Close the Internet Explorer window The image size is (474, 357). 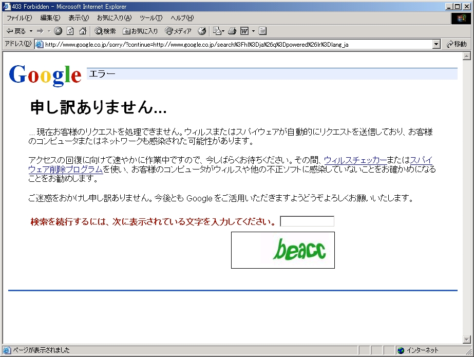pos(467,6)
